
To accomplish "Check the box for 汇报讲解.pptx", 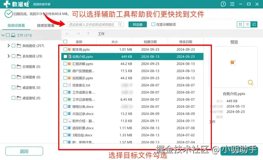I will 65,64.
